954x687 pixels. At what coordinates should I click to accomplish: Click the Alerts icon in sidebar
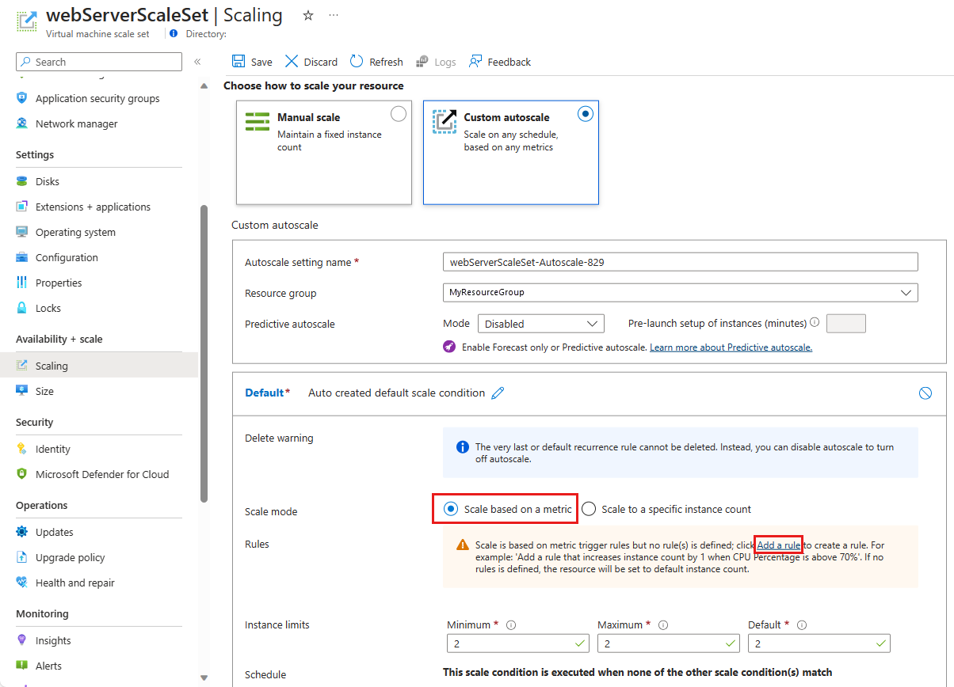pos(21,666)
